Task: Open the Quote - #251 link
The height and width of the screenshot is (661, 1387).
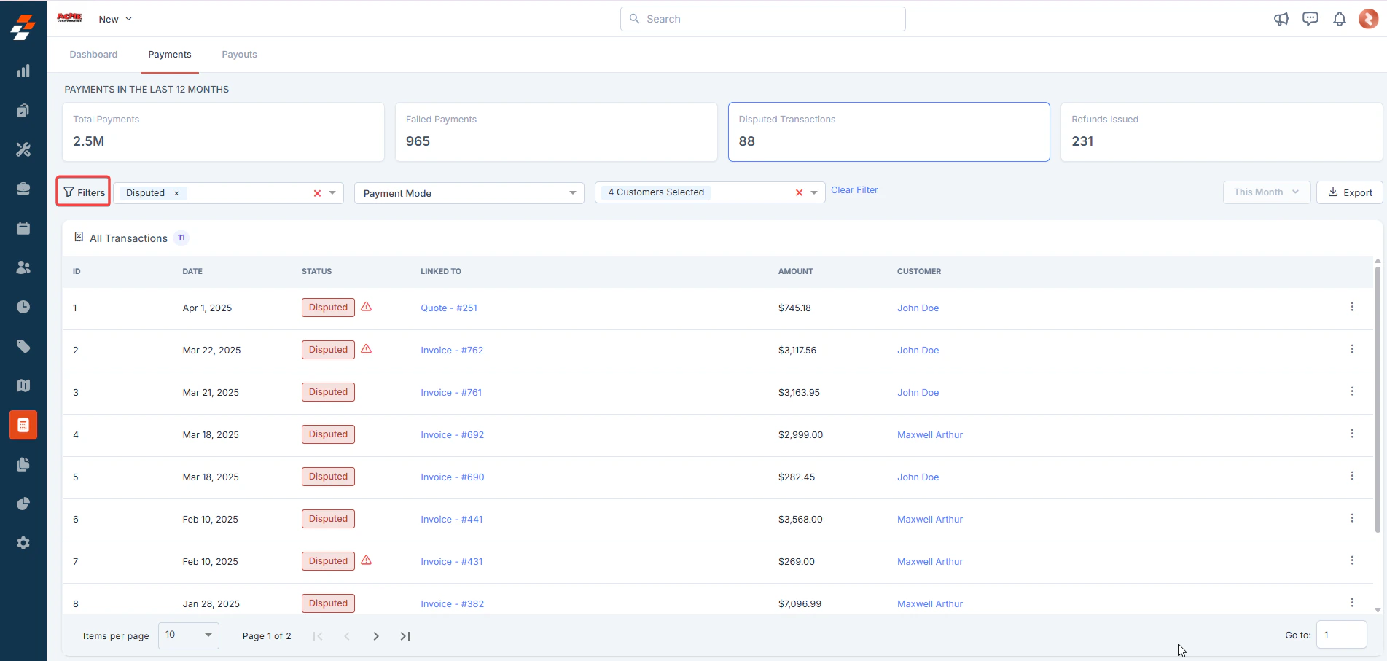Action: pyautogui.click(x=449, y=308)
